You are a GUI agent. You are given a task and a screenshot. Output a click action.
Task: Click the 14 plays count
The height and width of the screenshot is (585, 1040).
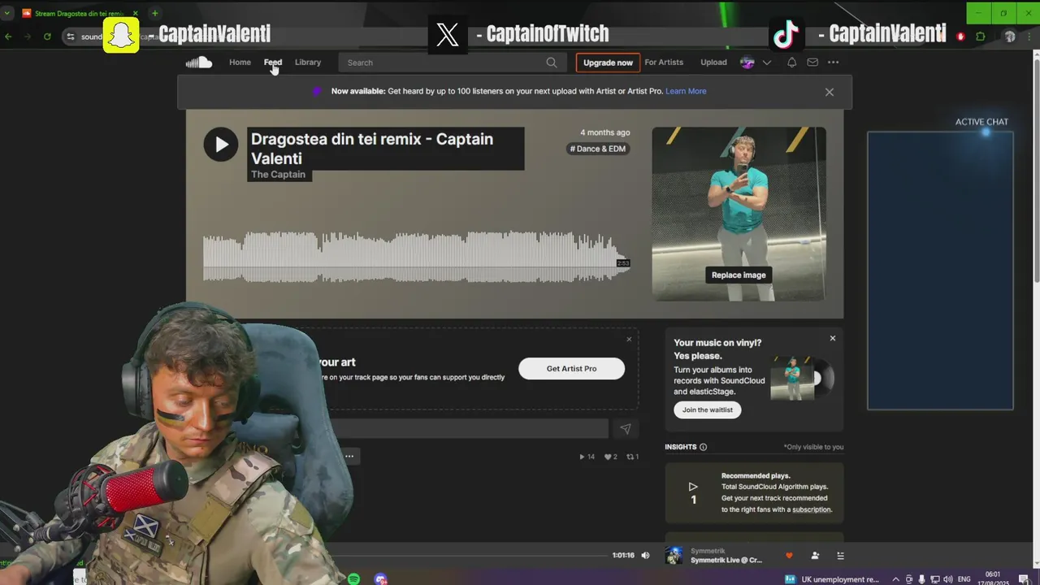(x=587, y=457)
